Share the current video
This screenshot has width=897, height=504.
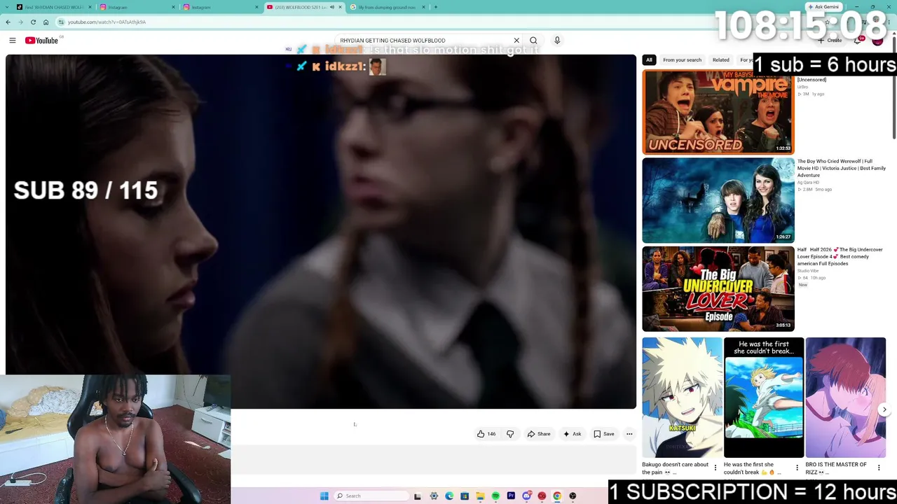[x=539, y=434]
